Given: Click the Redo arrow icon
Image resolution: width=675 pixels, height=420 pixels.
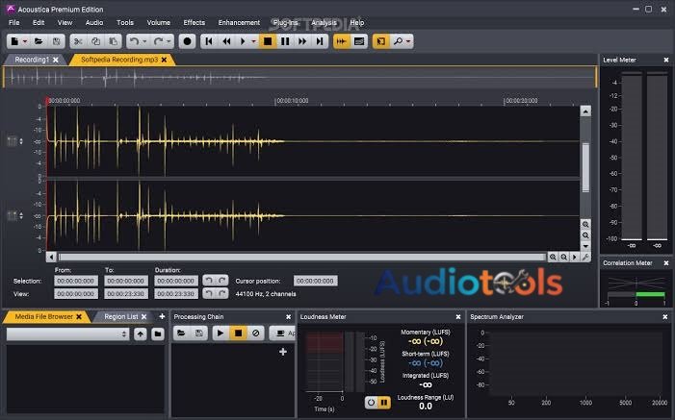Looking at the screenshot, I should [x=159, y=41].
